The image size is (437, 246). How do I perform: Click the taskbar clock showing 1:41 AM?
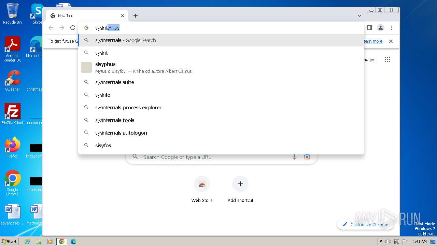click(x=420, y=242)
